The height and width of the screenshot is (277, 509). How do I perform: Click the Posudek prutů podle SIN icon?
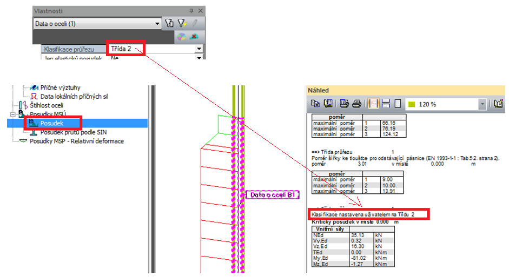[34, 132]
